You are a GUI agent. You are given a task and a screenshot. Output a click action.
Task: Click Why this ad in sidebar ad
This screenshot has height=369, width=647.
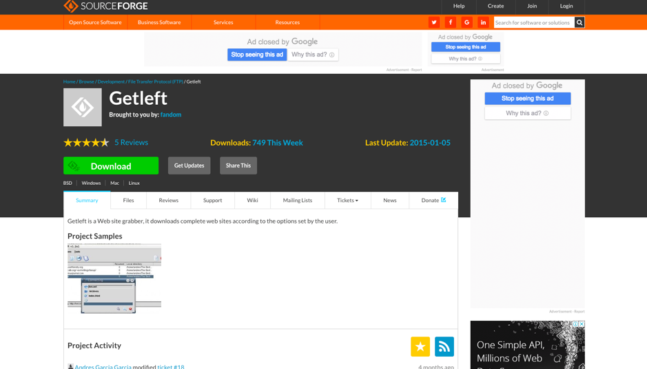click(x=527, y=113)
